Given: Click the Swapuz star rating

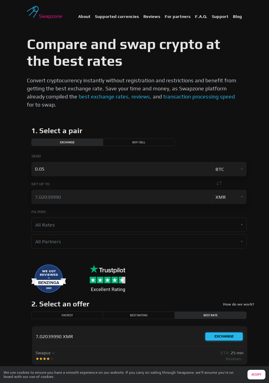Looking at the screenshot, I should 44,359.
